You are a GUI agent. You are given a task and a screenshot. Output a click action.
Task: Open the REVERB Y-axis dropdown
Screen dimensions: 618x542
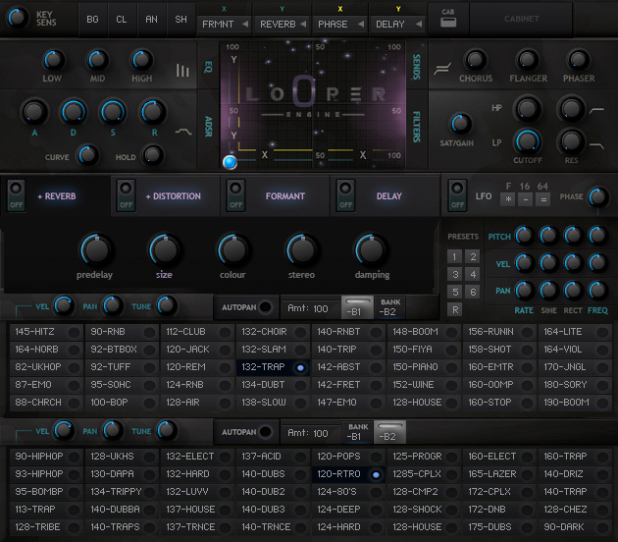point(283,25)
